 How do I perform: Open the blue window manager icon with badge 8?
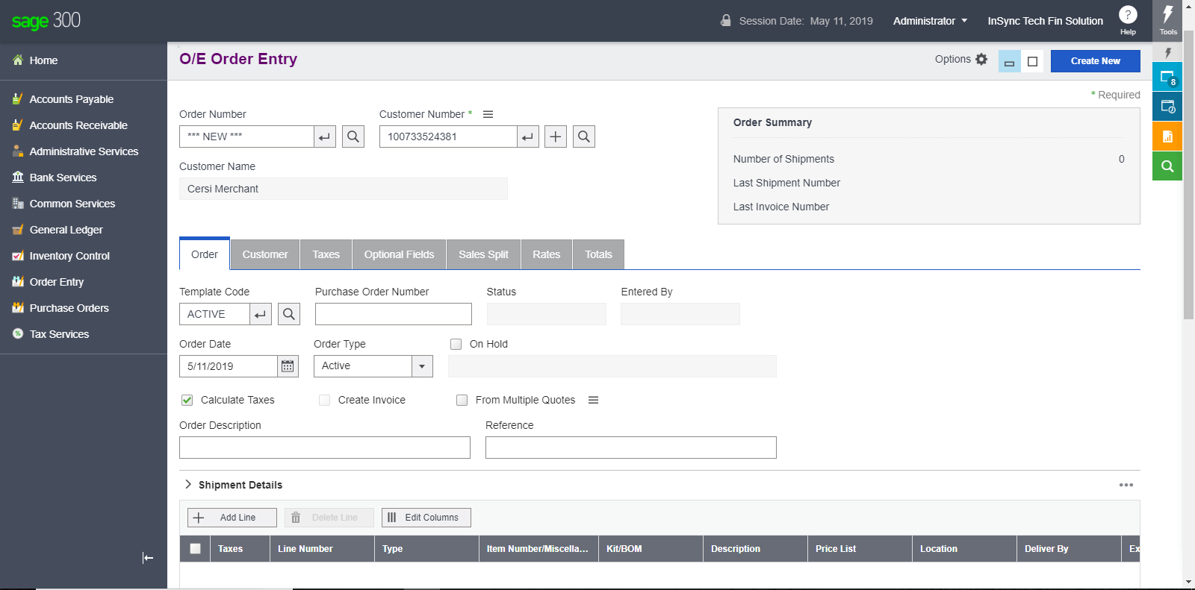click(1167, 77)
